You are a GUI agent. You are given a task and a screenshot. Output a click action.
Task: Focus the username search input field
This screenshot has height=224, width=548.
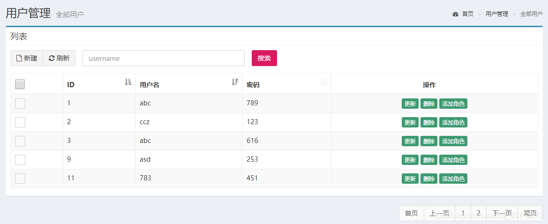pyautogui.click(x=164, y=58)
